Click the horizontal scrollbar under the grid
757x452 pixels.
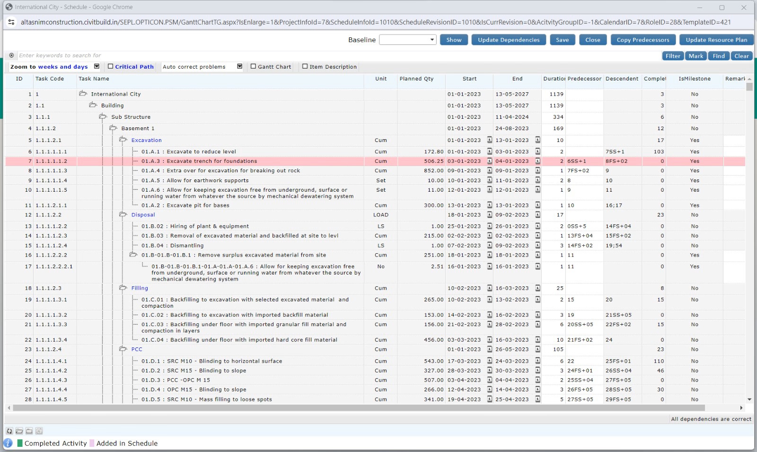[x=359, y=408]
